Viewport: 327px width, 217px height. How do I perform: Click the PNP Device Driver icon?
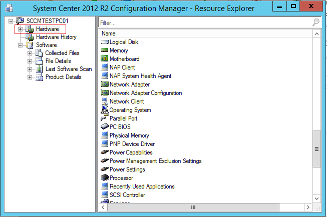[105, 143]
